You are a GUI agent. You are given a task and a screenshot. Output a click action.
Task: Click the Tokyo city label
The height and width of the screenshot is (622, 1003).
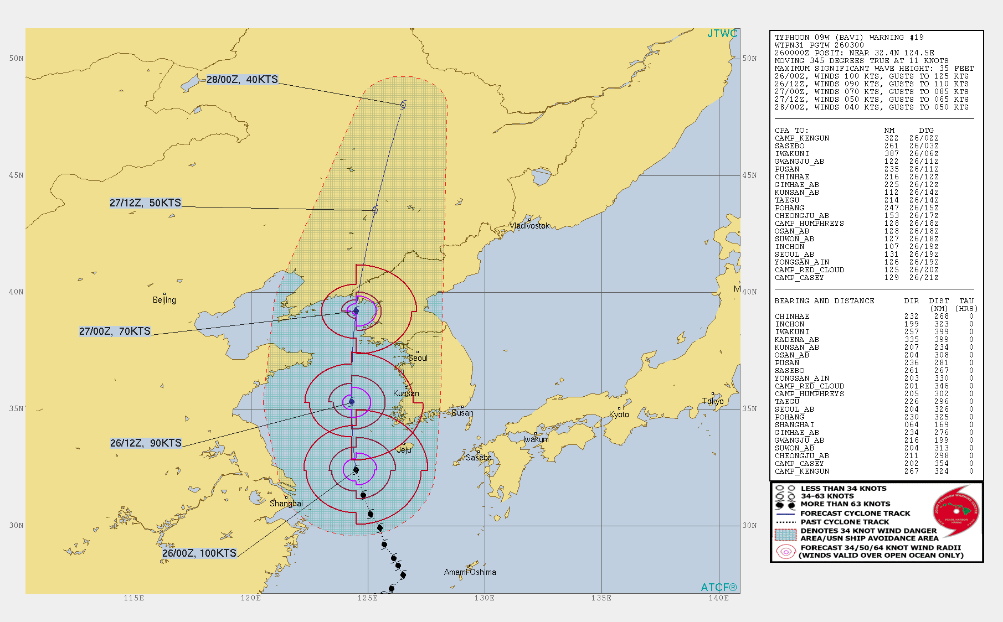713,401
